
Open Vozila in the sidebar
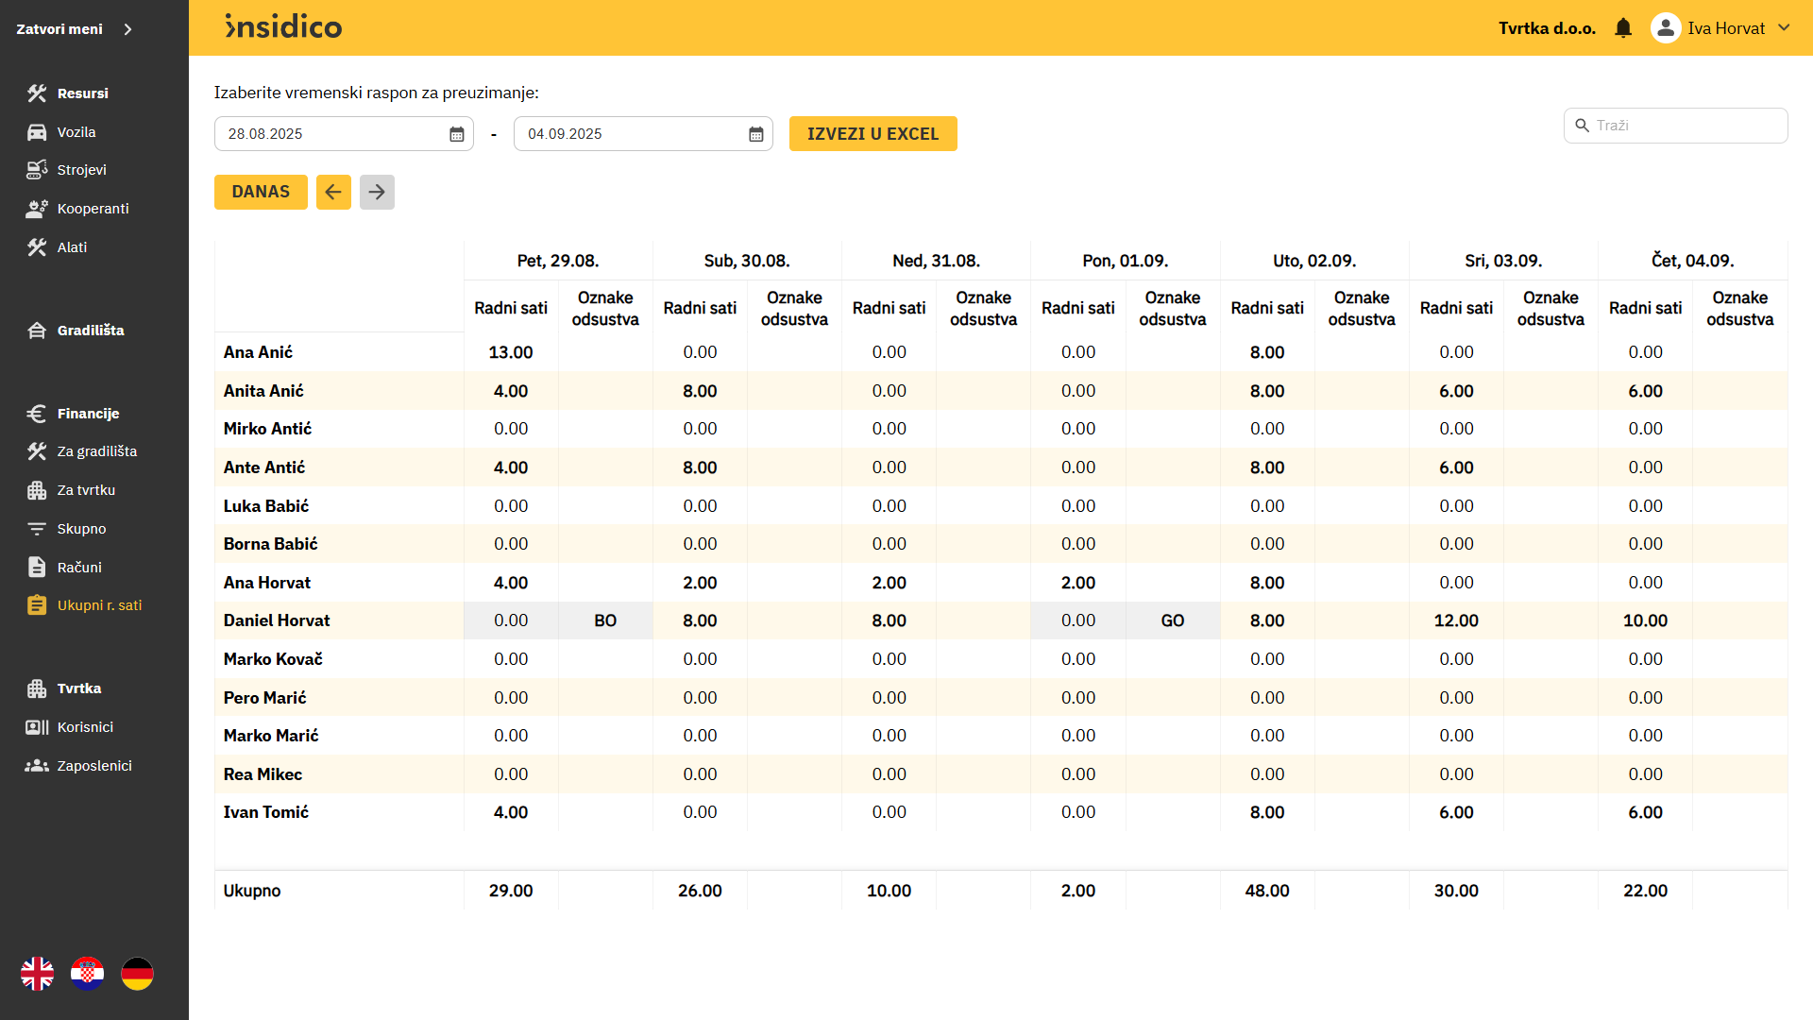76,132
